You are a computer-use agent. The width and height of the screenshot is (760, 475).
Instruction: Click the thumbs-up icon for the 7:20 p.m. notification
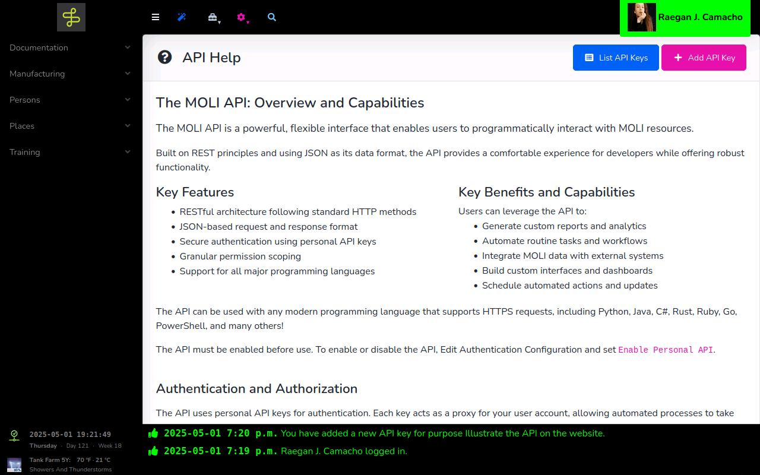(x=153, y=433)
